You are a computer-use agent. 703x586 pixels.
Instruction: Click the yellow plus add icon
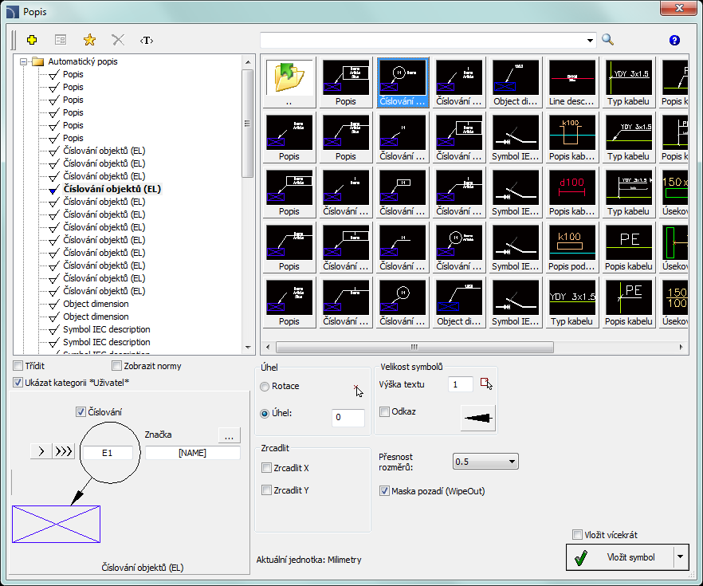point(32,41)
